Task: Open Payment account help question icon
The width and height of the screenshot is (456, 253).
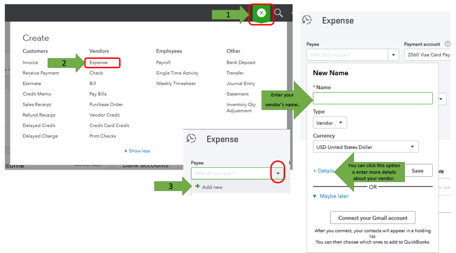Action: pyautogui.click(x=448, y=44)
